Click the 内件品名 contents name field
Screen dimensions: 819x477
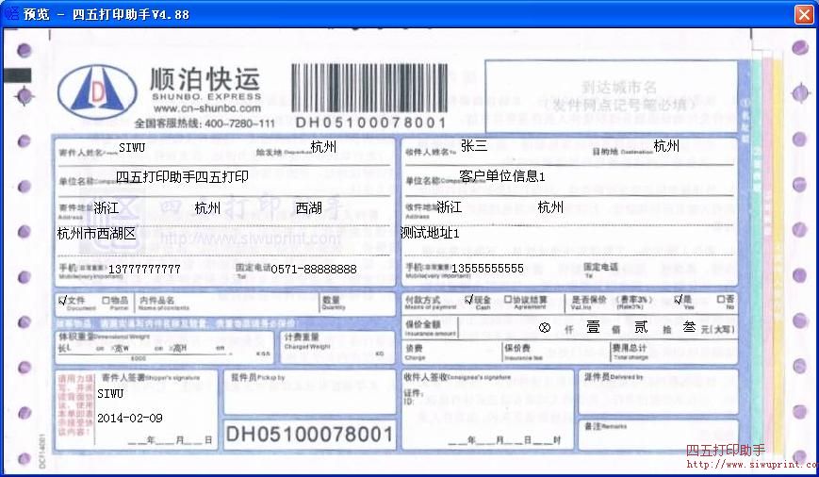pos(227,304)
